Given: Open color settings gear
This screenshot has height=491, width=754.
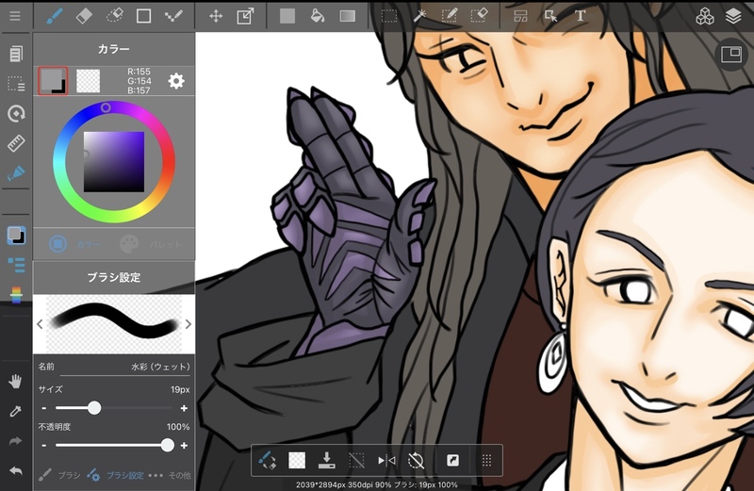Looking at the screenshot, I should click(176, 81).
